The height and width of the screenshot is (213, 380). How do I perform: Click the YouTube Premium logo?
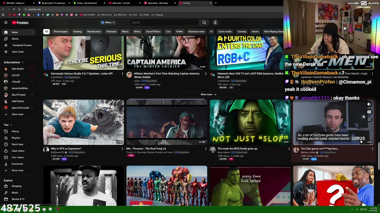click(20, 23)
